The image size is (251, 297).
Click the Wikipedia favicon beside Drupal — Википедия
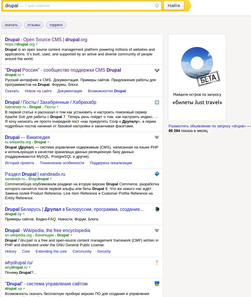pyautogui.click(x=157, y=137)
